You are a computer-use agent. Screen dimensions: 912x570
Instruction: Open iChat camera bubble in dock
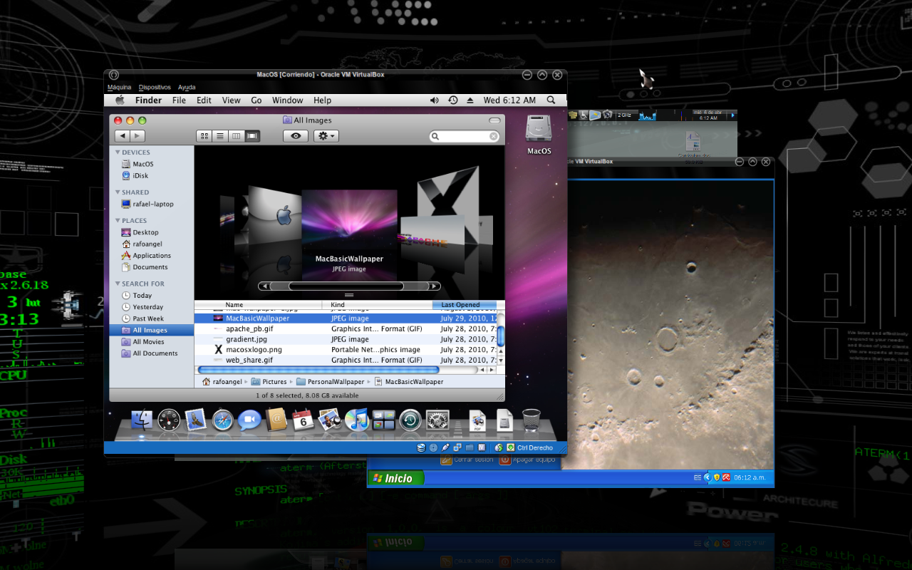click(x=249, y=420)
